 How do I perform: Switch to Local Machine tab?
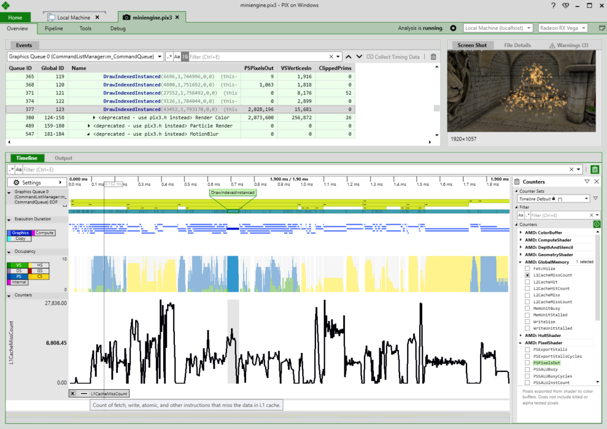tap(74, 17)
